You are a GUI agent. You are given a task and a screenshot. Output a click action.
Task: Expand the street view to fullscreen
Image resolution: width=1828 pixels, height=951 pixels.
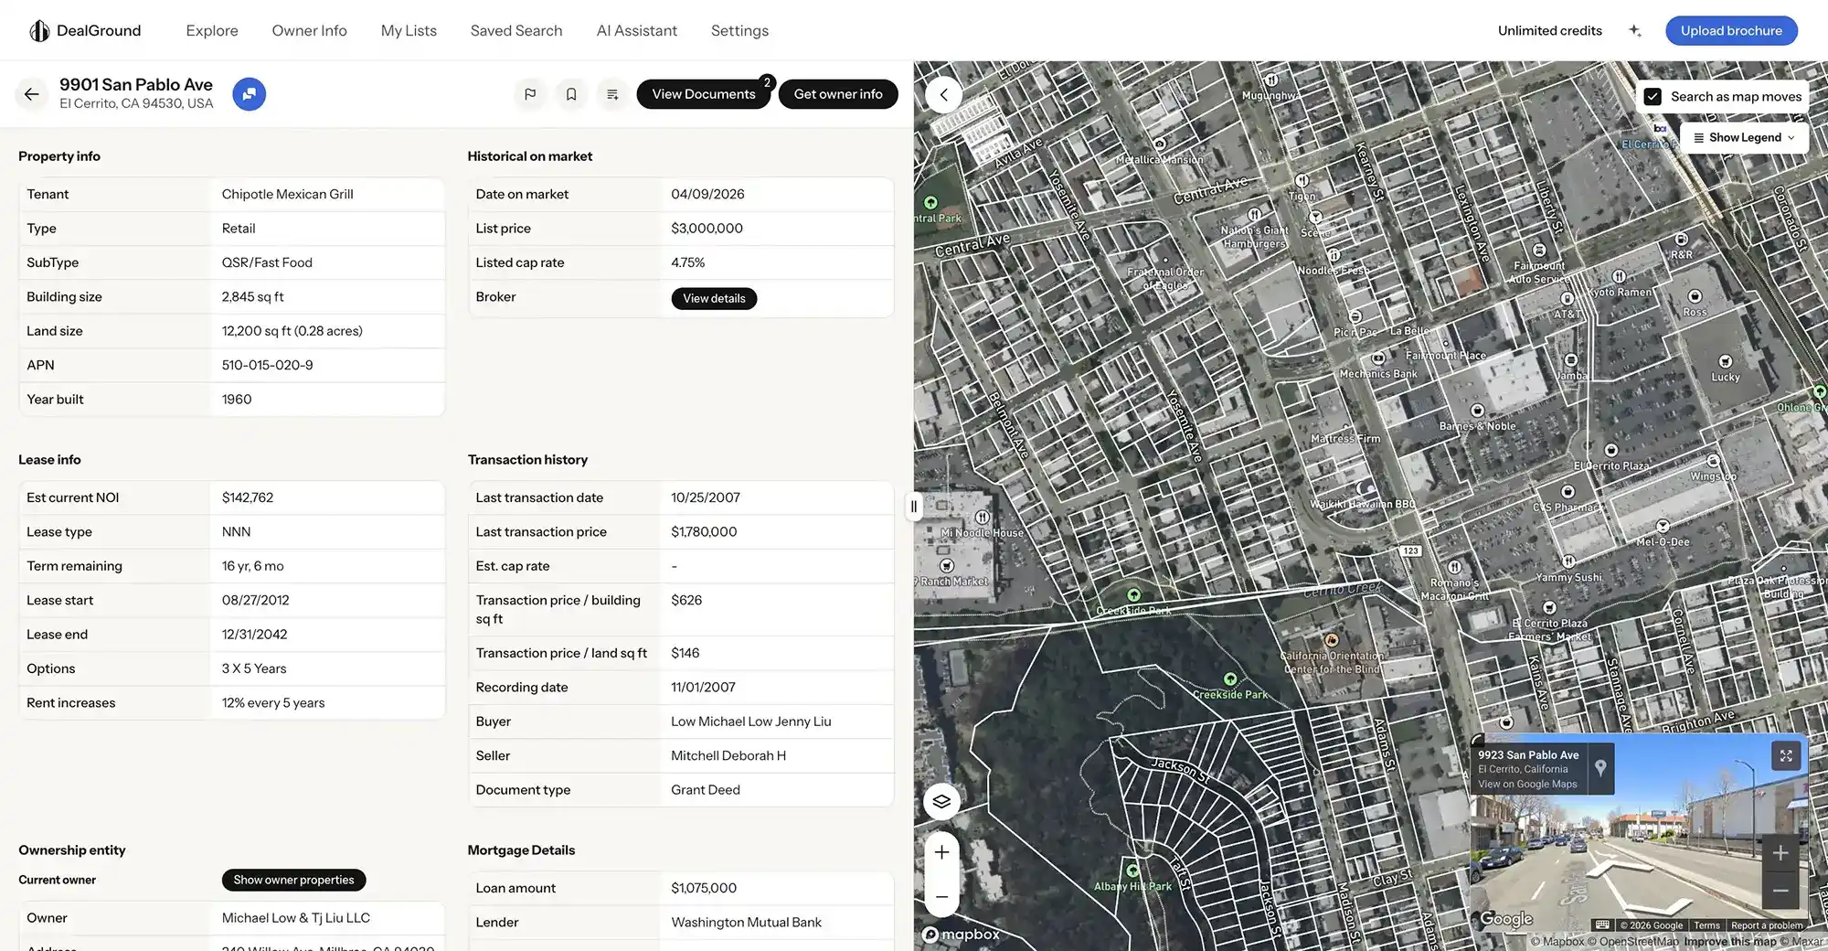click(x=1786, y=755)
